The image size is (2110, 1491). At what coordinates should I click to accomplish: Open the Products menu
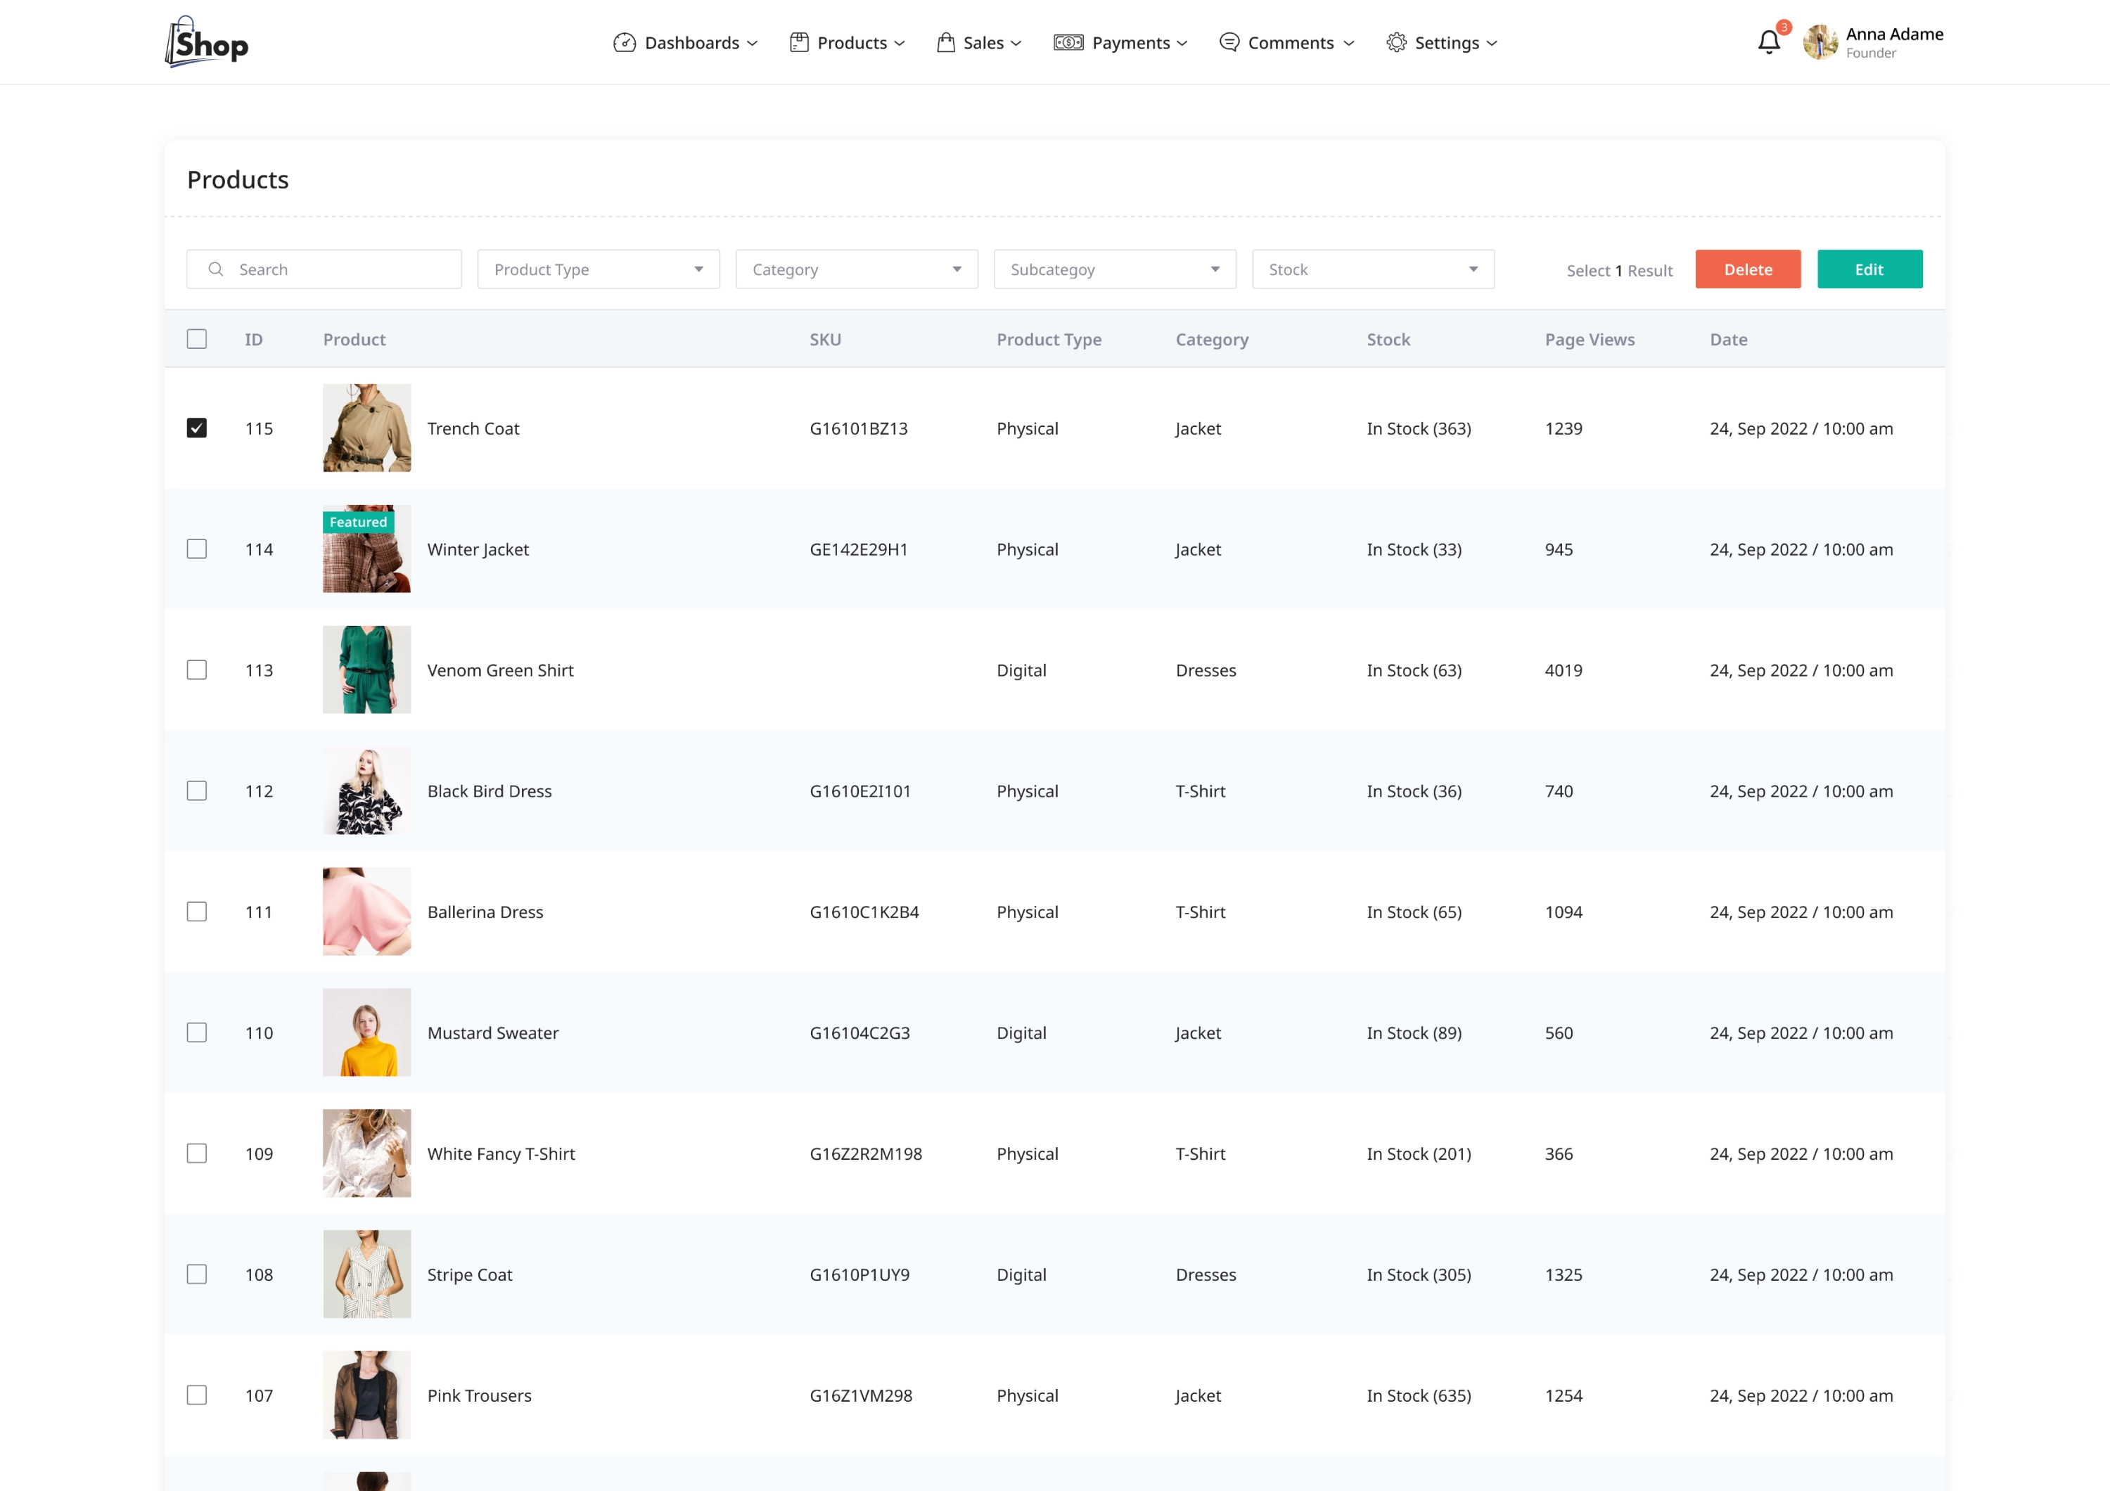coord(853,42)
